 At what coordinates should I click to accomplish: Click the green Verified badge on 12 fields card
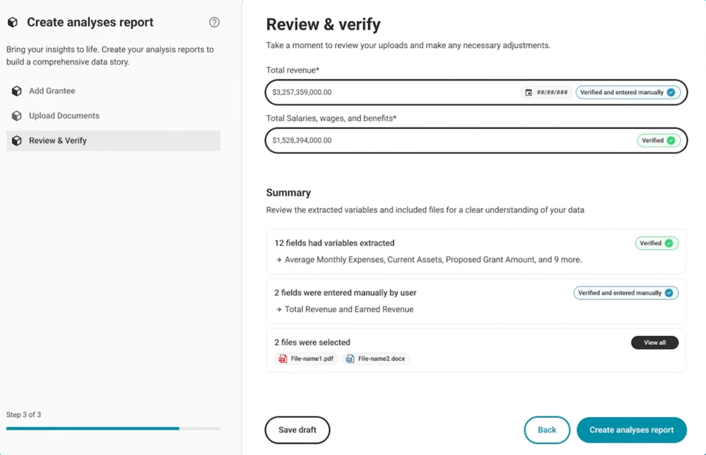(x=657, y=243)
